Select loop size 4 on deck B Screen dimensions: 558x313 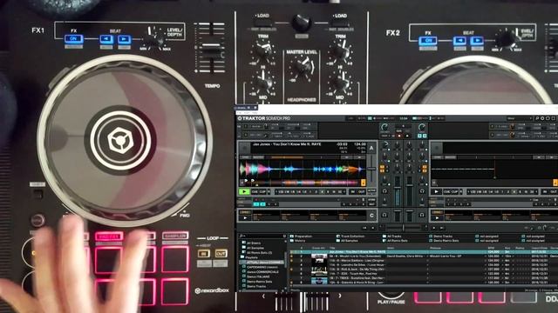click(x=514, y=191)
